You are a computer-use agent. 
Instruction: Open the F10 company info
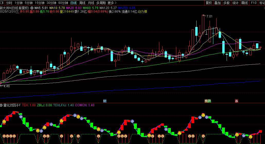(x=254, y=3)
